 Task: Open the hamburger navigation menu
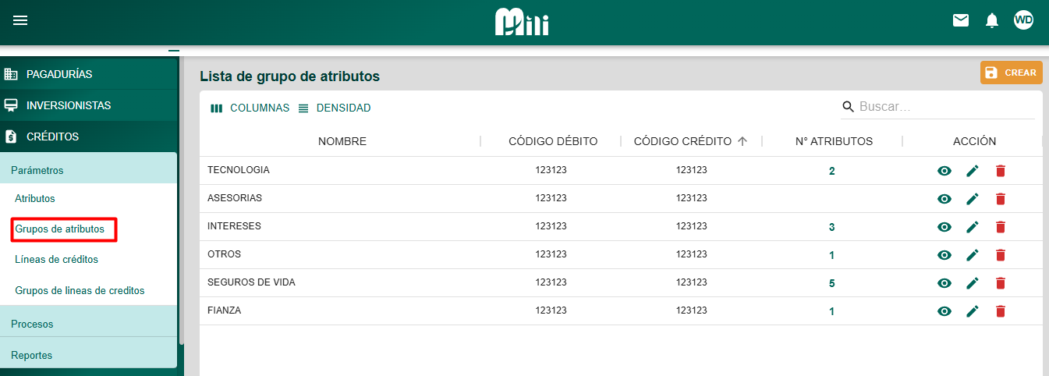point(20,21)
